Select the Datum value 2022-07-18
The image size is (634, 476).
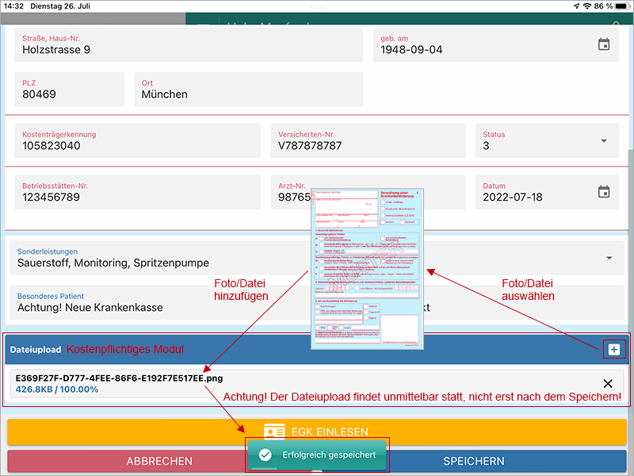pos(512,197)
